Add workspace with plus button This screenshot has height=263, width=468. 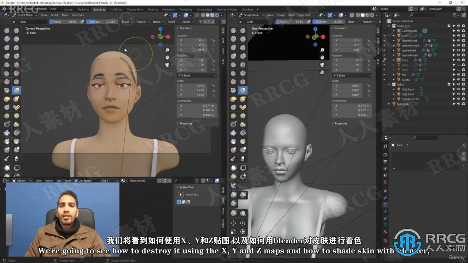[x=257, y=9]
